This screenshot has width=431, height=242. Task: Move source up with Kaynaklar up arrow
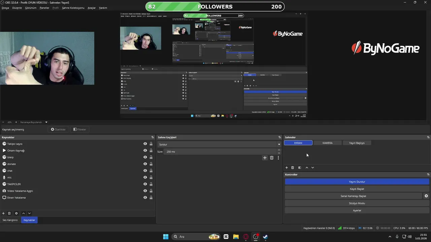click(24, 213)
